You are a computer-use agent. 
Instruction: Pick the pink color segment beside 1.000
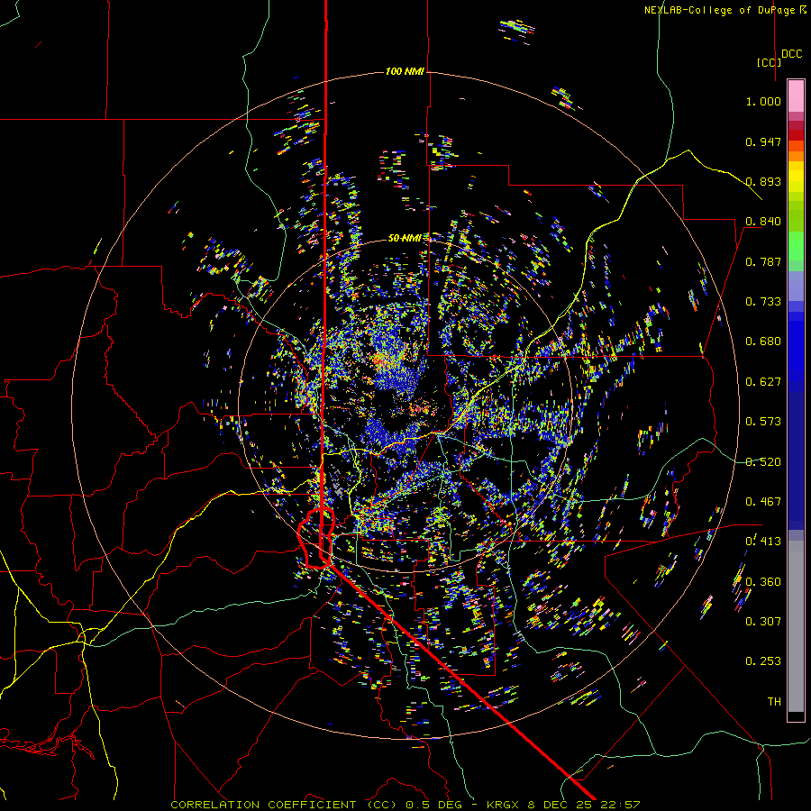click(796, 96)
